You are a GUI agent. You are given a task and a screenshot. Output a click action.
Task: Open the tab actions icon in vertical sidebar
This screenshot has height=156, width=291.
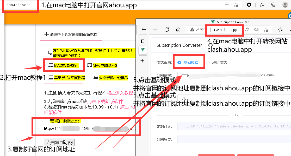tap(143, 41)
